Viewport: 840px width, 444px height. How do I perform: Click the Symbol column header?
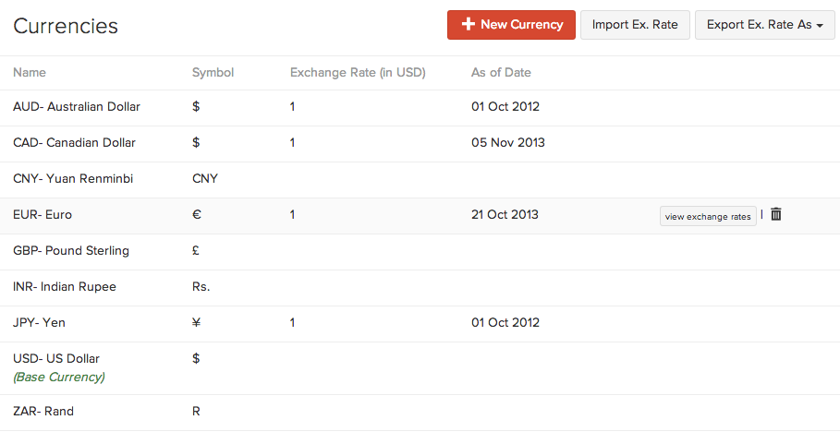click(213, 73)
